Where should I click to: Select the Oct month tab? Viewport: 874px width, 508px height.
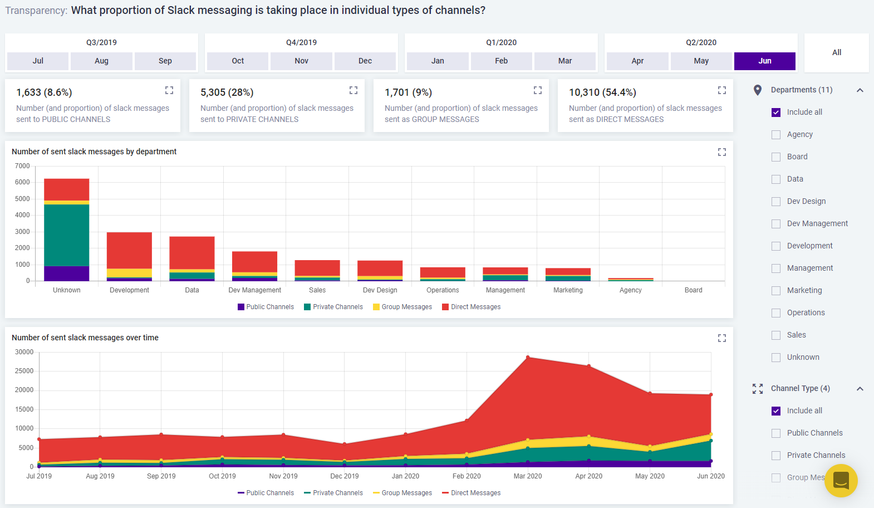tap(238, 61)
